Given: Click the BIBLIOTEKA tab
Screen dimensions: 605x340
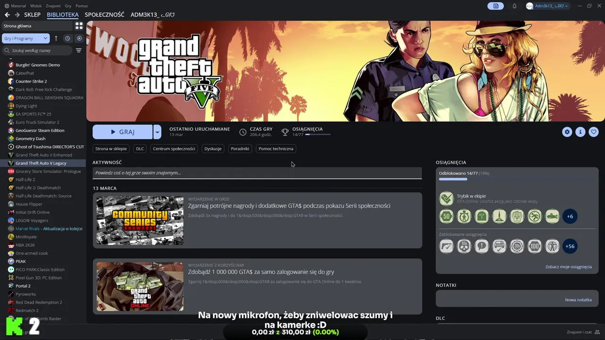Looking at the screenshot, I should pyautogui.click(x=63, y=15).
